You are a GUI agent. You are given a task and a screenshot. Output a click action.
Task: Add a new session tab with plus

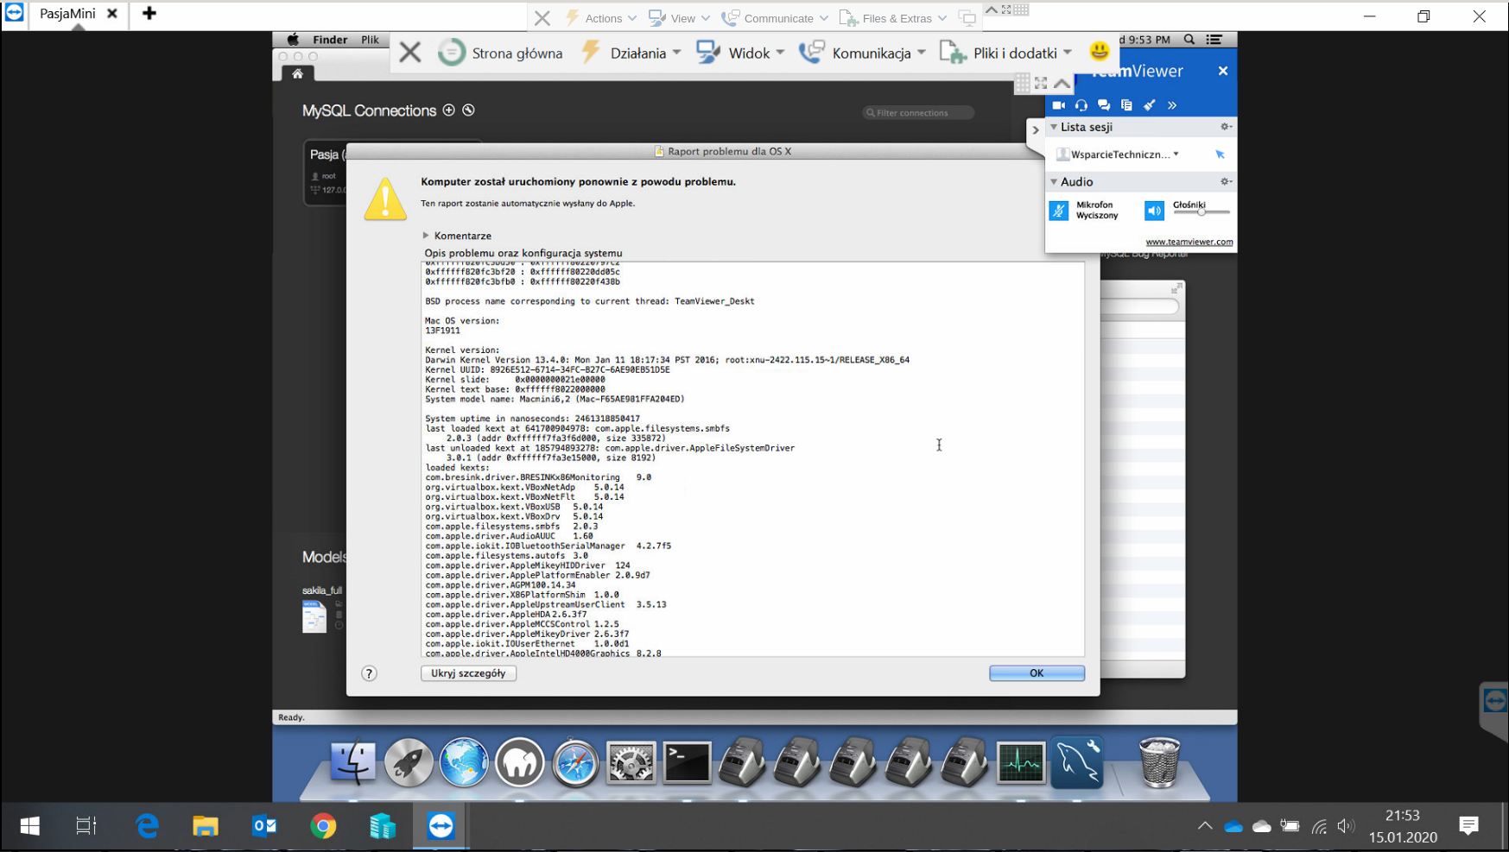pos(149,14)
